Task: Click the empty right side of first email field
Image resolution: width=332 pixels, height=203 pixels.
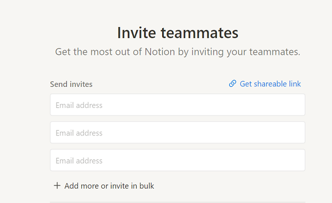Action: click(x=233, y=105)
